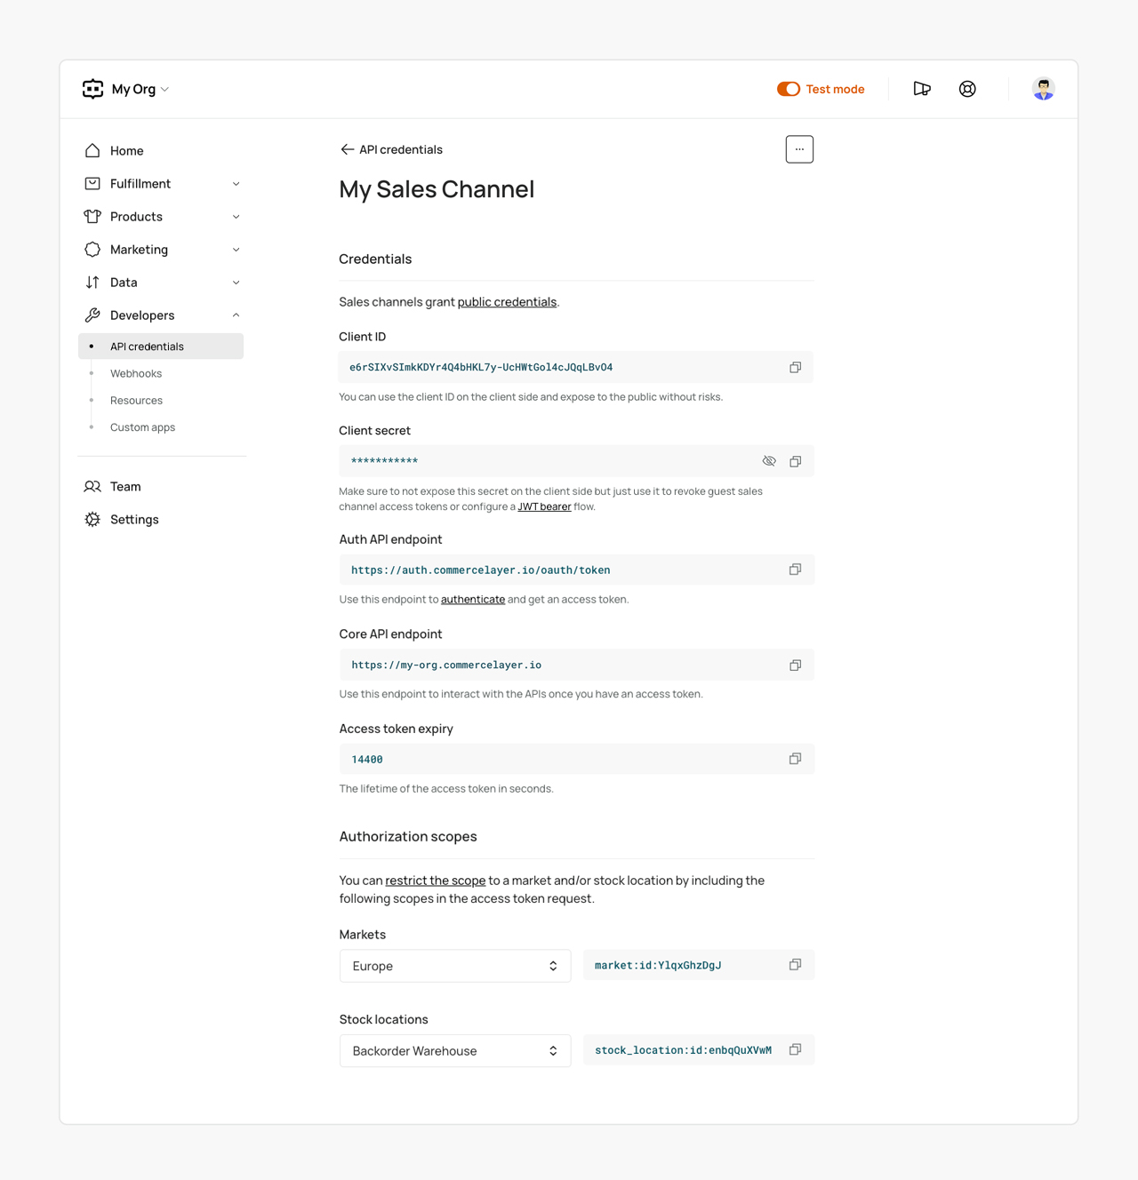Open the announcements megaphone icon
1138x1180 pixels.
922,89
